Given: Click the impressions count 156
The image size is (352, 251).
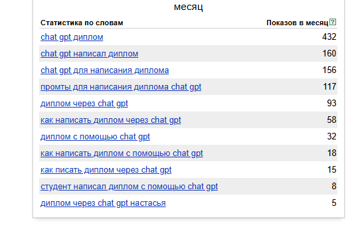Looking at the screenshot, I should pos(329,70).
